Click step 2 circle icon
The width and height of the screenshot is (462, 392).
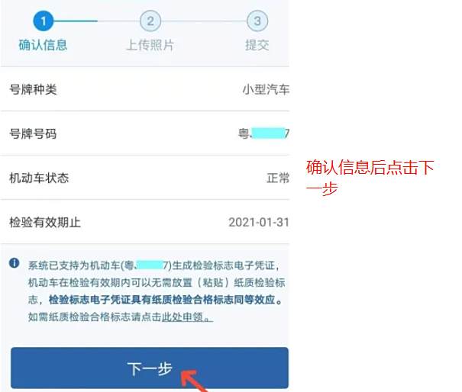pyautogui.click(x=150, y=21)
